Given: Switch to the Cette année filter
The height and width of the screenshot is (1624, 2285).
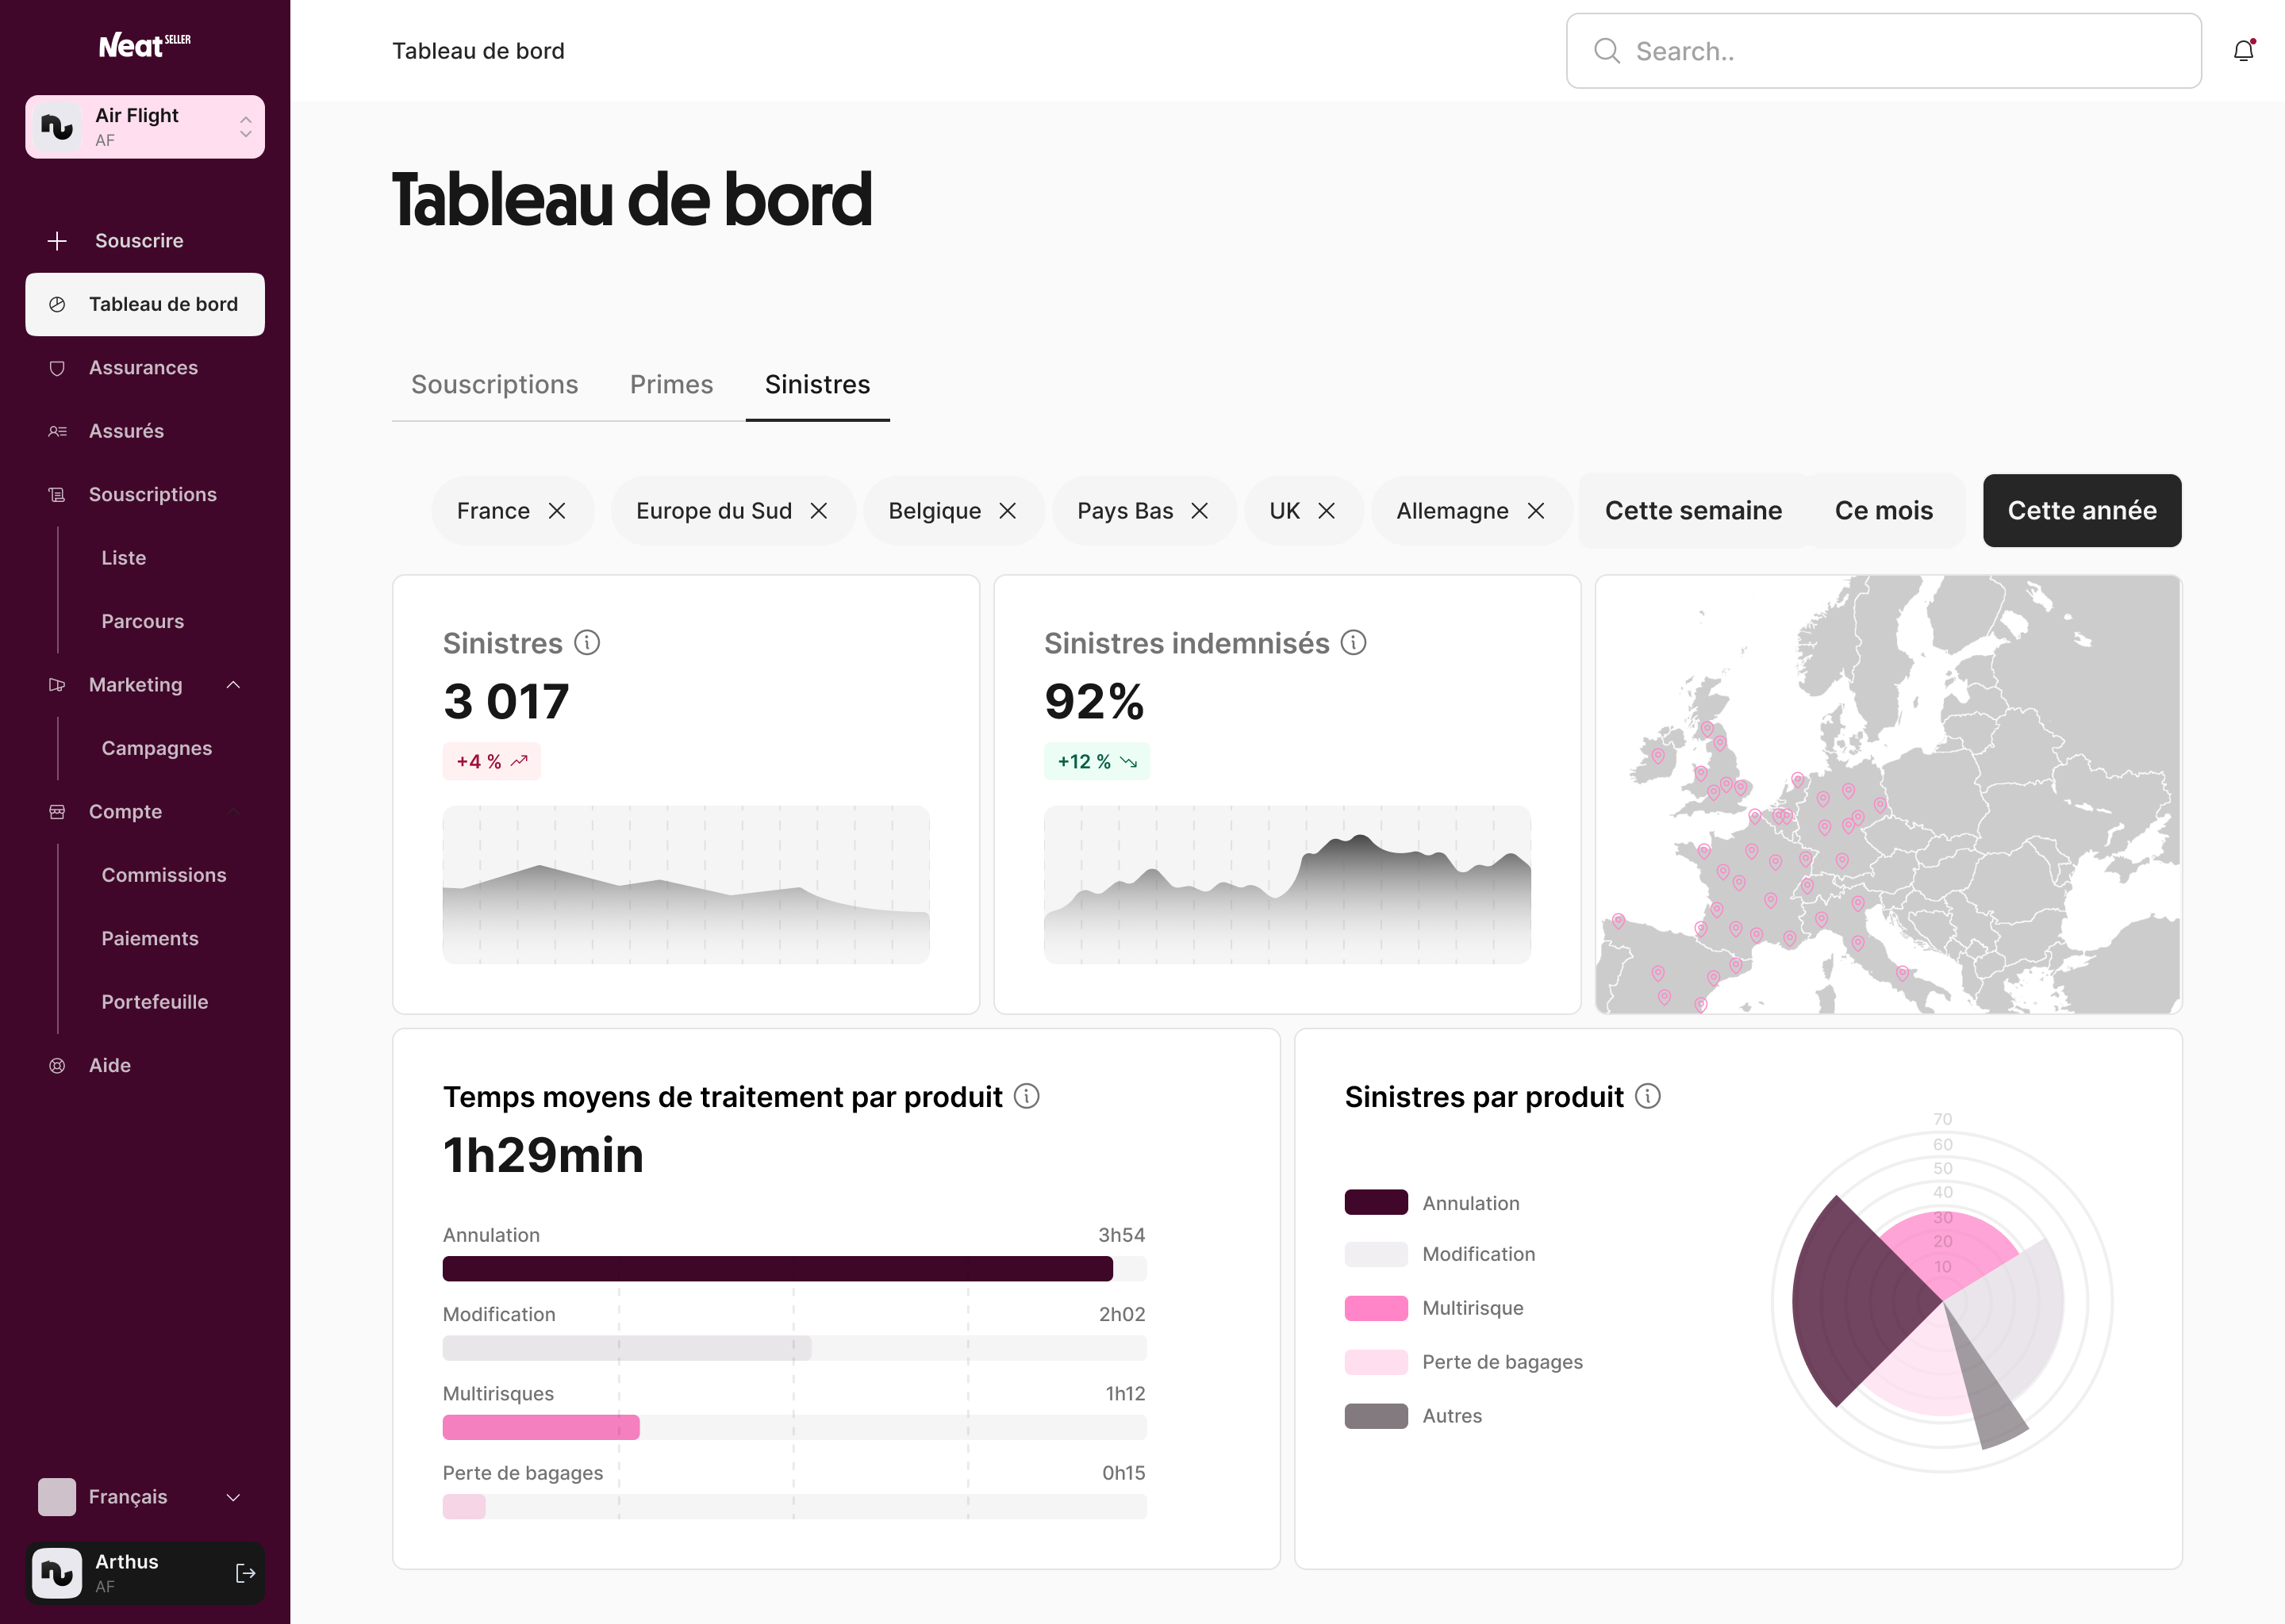Looking at the screenshot, I should [x=2082, y=510].
